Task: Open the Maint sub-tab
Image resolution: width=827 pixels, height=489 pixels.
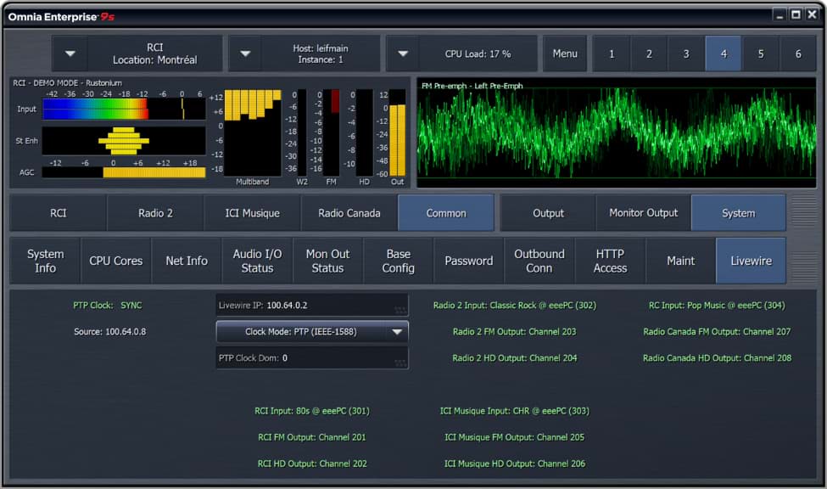Action: click(x=681, y=261)
